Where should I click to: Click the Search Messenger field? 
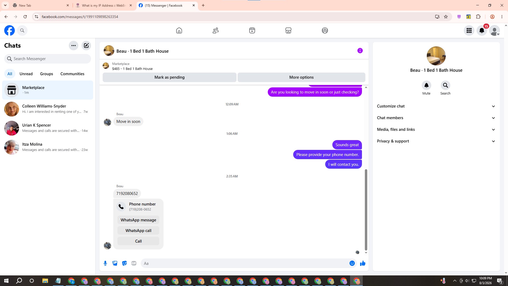click(x=48, y=59)
